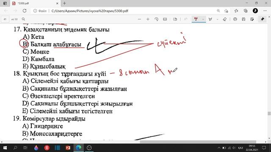Save the PDF file
The width and height of the screenshot is (271, 152).
pyautogui.click(x=243, y=19)
